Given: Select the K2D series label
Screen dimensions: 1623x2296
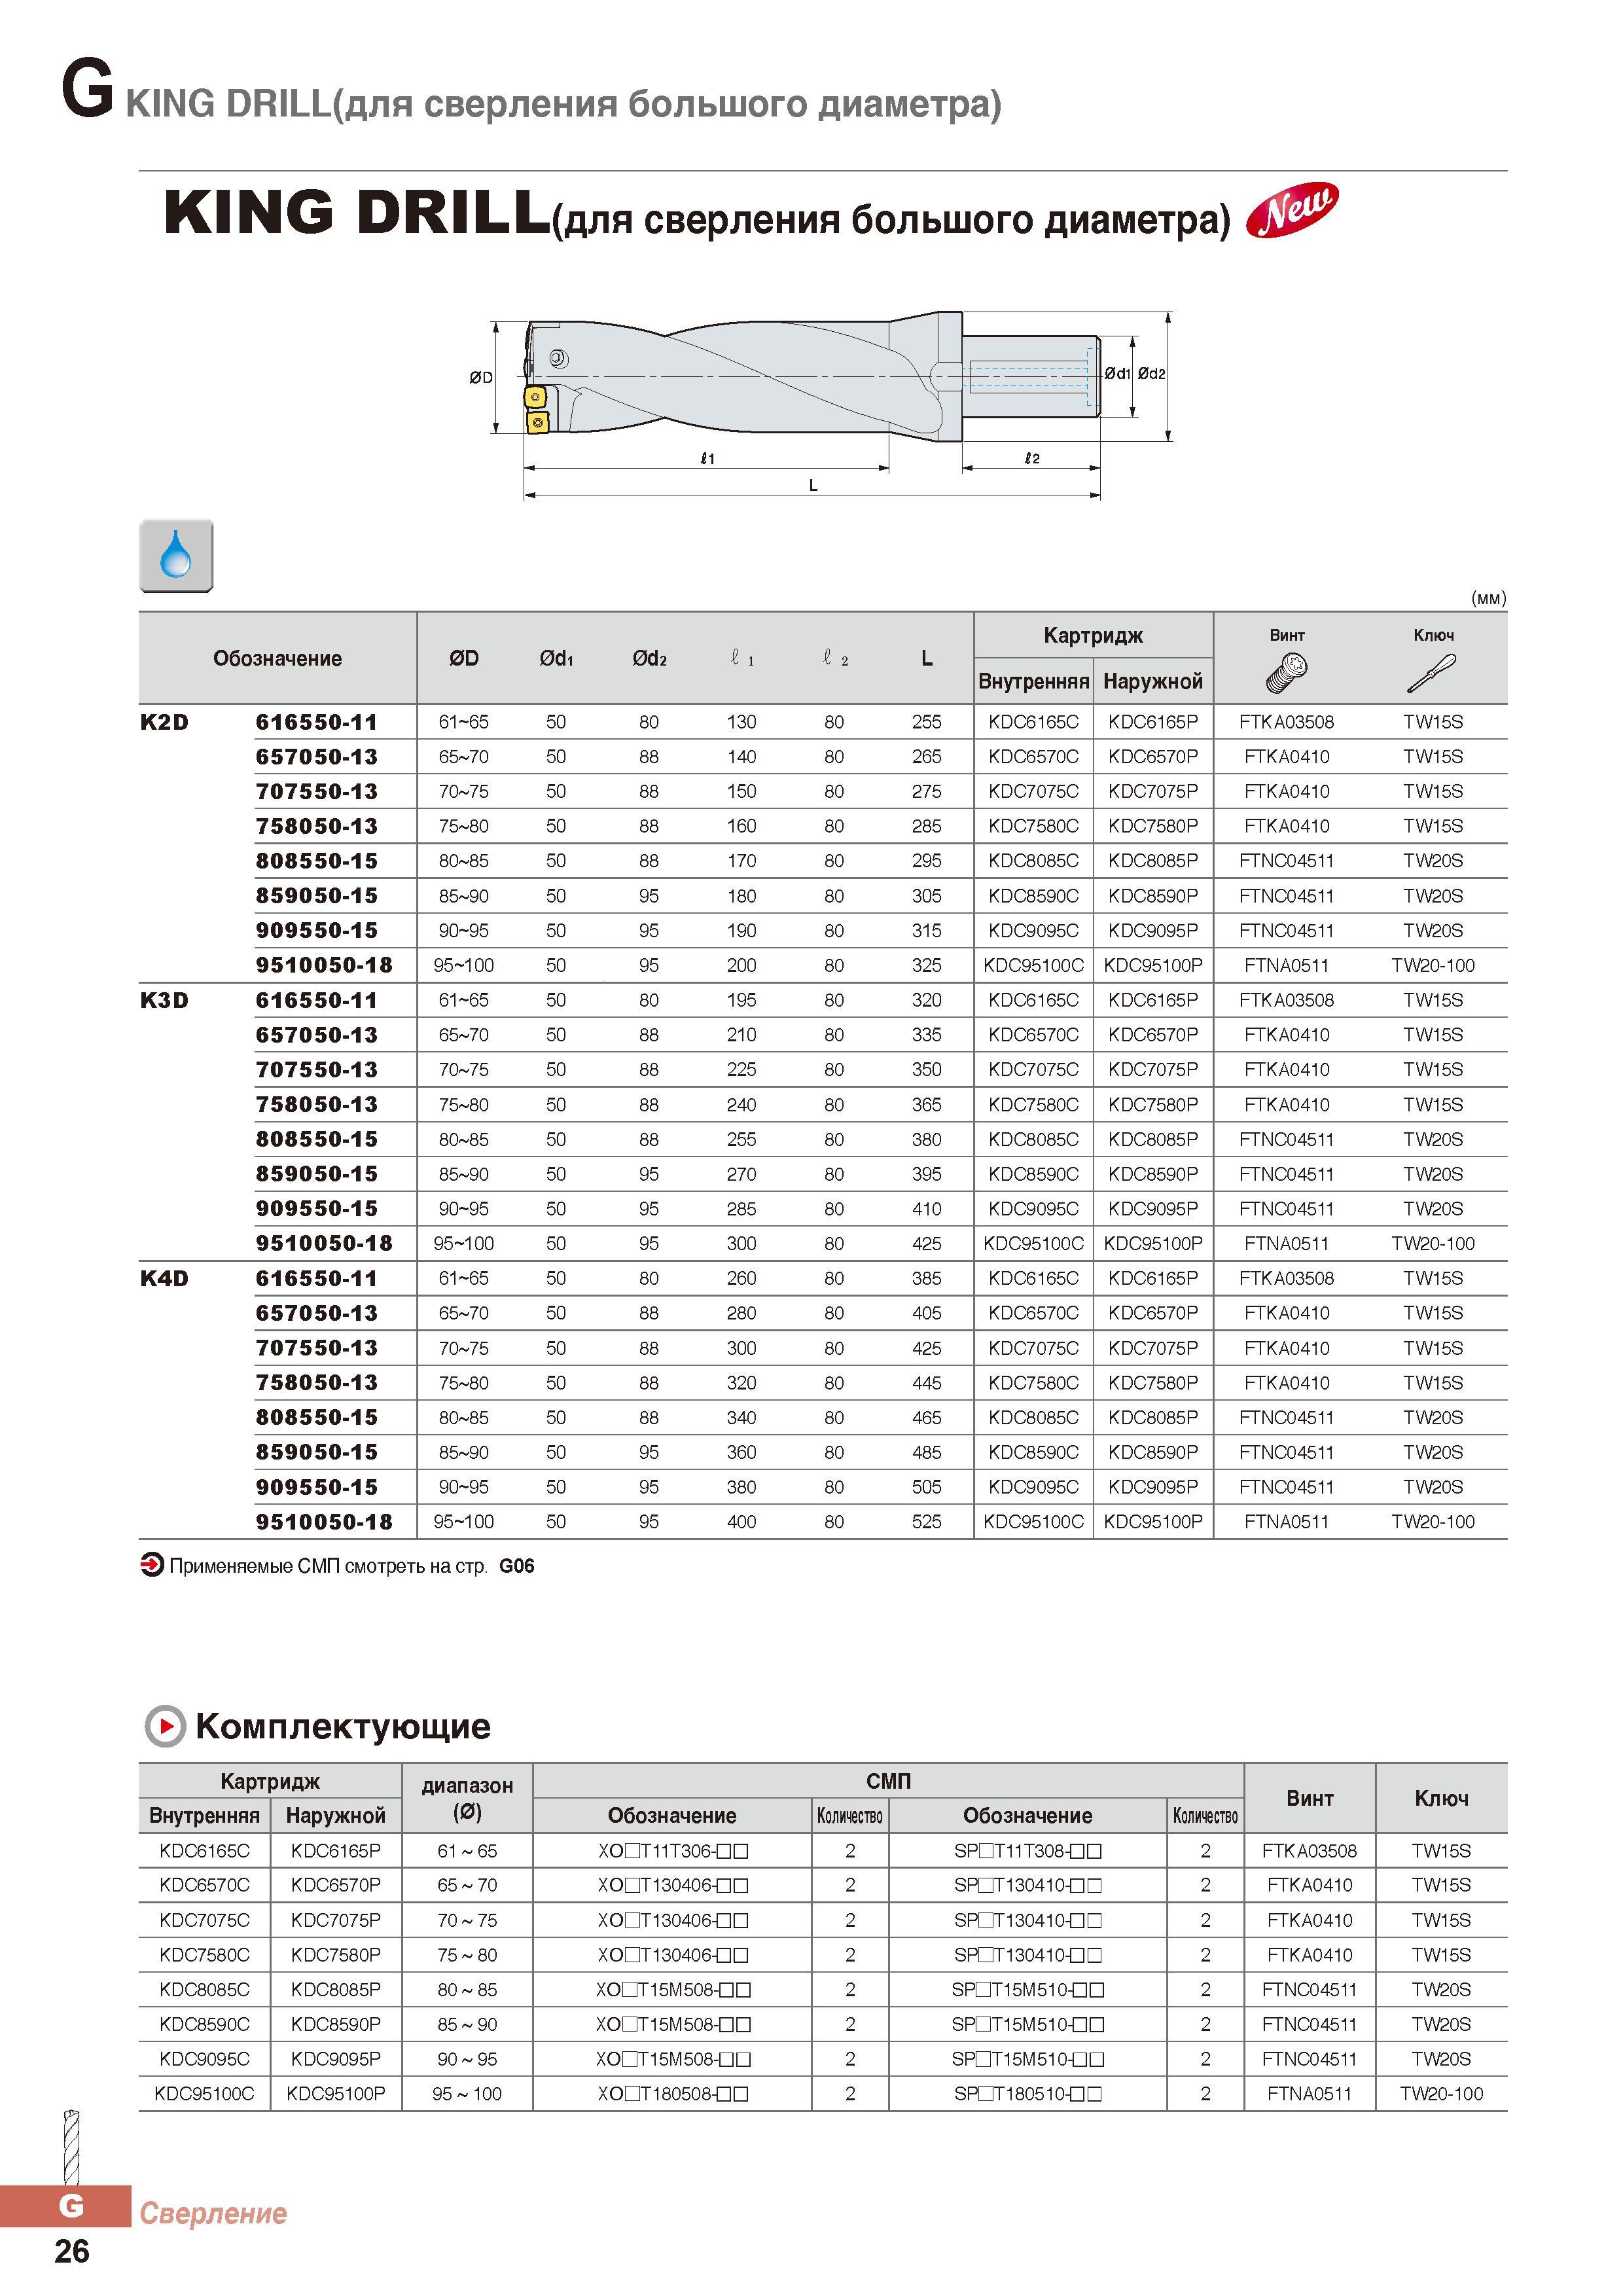Looking at the screenshot, I should point(164,722).
